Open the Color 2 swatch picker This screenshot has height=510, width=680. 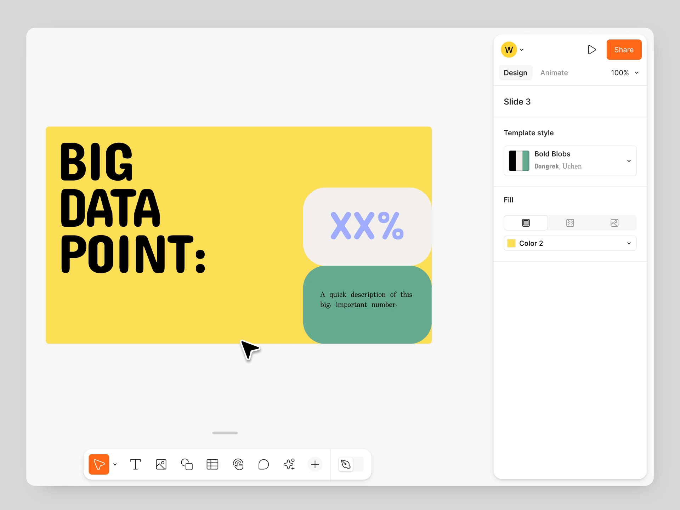[x=570, y=243]
